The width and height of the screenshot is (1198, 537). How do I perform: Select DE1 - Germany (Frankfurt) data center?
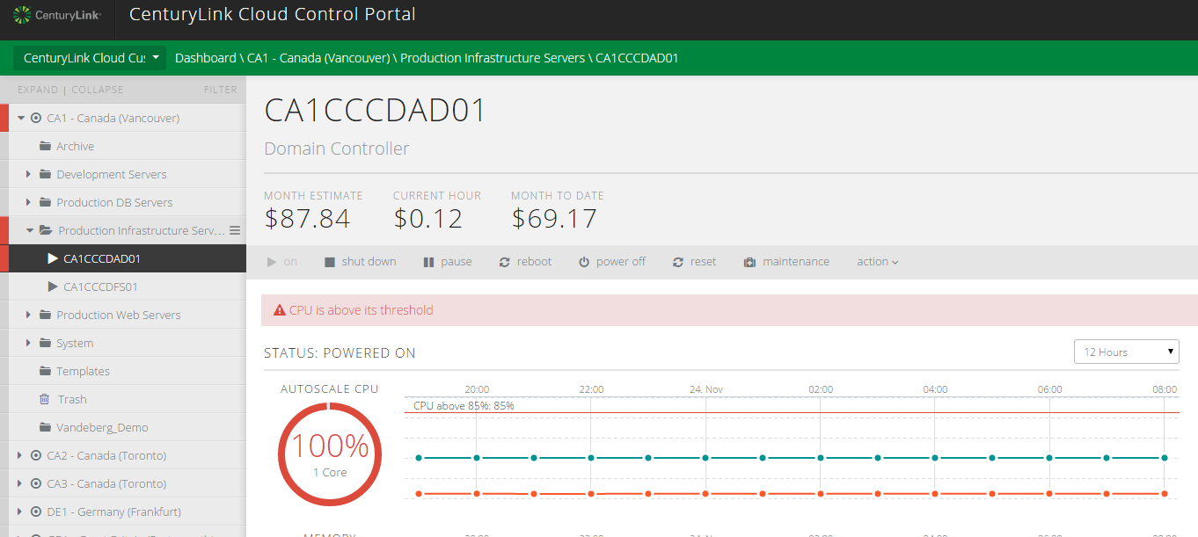[x=114, y=512]
